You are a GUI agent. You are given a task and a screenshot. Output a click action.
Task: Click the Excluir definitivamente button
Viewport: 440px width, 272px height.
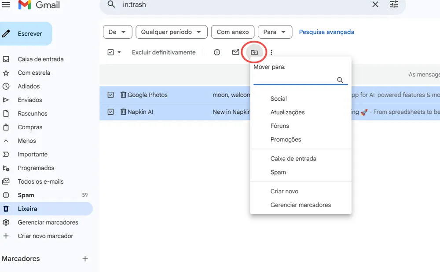tap(163, 52)
